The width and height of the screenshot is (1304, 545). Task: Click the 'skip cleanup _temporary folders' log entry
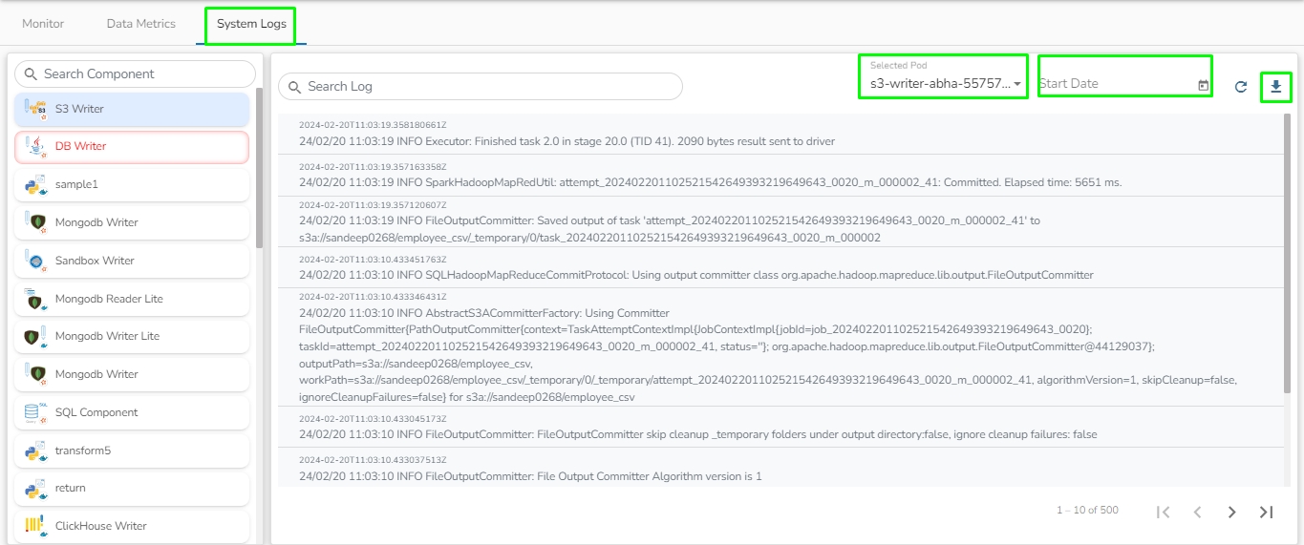pos(780,427)
